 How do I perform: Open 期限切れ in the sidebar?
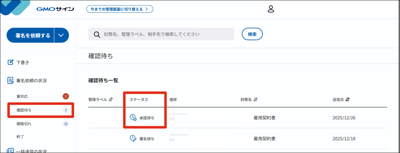coord(24,124)
